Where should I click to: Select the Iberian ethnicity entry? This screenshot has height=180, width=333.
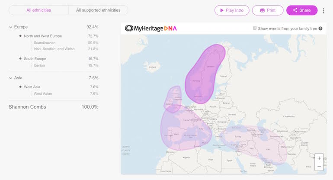click(x=39, y=65)
